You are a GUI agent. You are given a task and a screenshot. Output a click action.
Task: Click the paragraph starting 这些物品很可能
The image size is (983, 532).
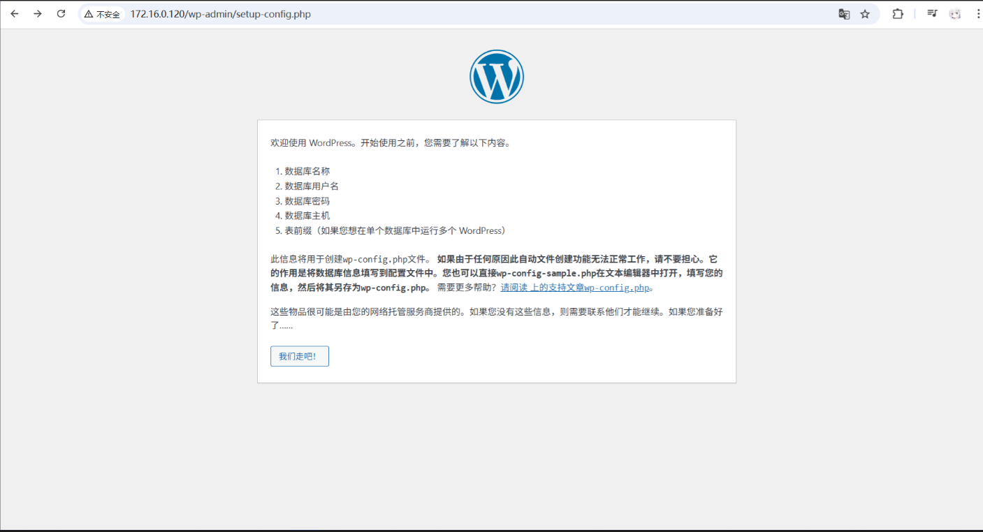tap(497, 318)
